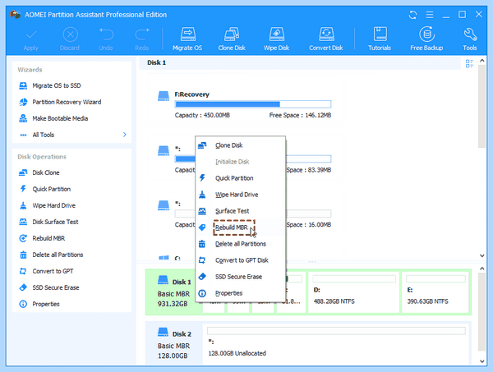Click the refresh icon in title bar
This screenshot has height=372, width=493.
pos(412,15)
